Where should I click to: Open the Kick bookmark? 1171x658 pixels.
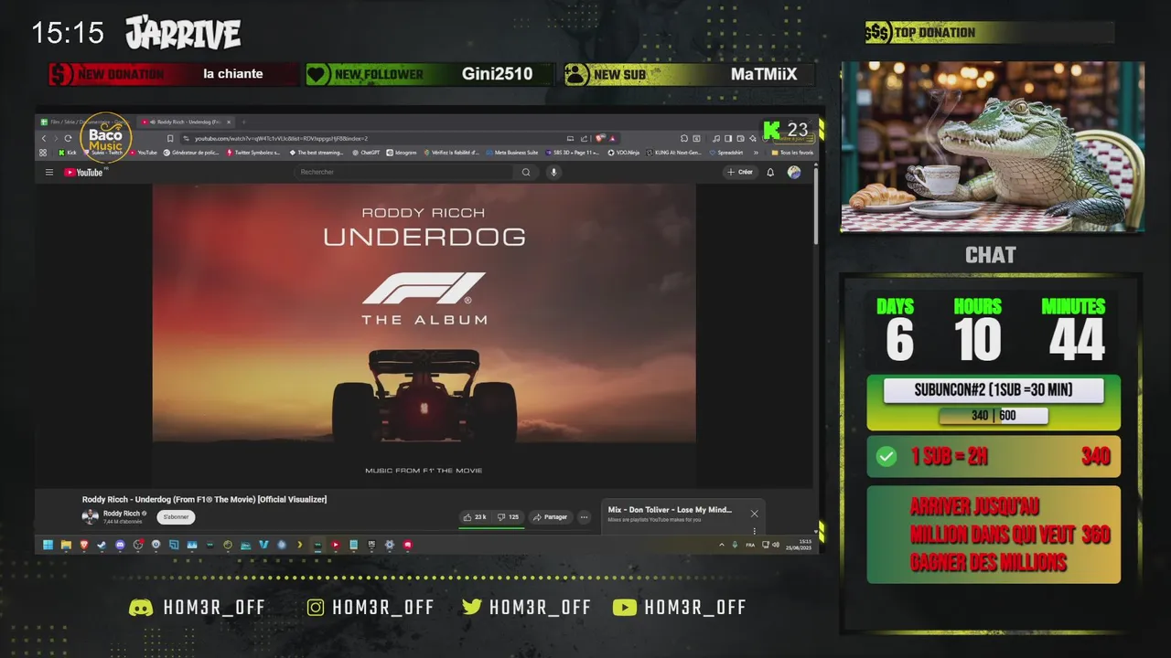[x=68, y=153]
